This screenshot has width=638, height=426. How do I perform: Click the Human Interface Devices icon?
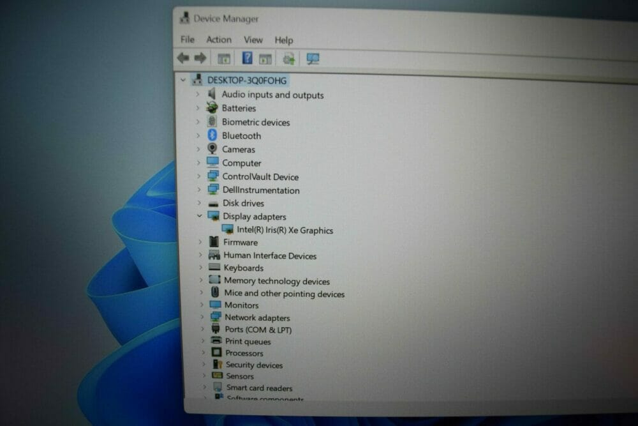click(x=214, y=255)
